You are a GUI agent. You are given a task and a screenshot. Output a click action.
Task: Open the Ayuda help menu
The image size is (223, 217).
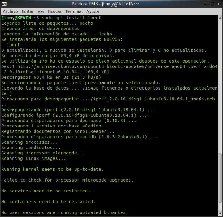(x=92, y=11)
